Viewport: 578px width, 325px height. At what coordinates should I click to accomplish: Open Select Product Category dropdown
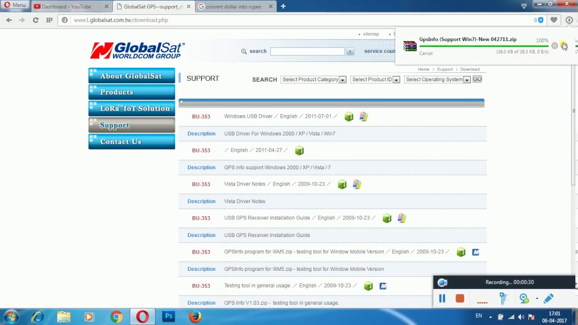pos(313,79)
